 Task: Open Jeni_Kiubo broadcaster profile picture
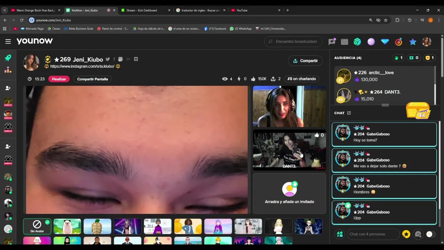click(x=31, y=62)
